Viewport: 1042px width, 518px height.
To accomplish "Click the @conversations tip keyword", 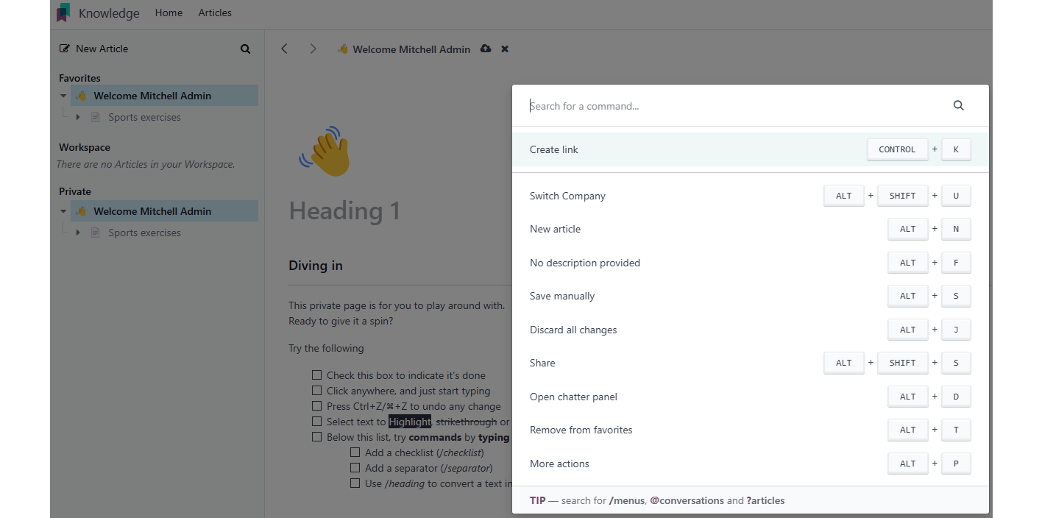I will (x=687, y=500).
